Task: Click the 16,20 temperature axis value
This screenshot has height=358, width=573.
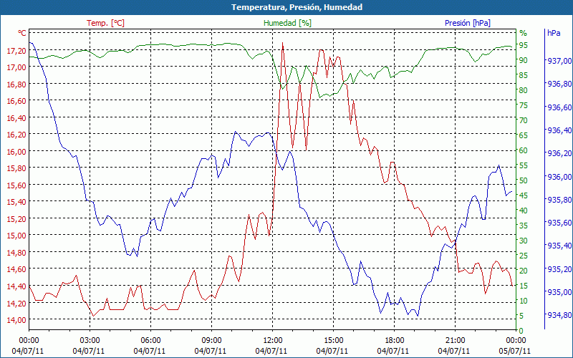Action: coord(16,135)
